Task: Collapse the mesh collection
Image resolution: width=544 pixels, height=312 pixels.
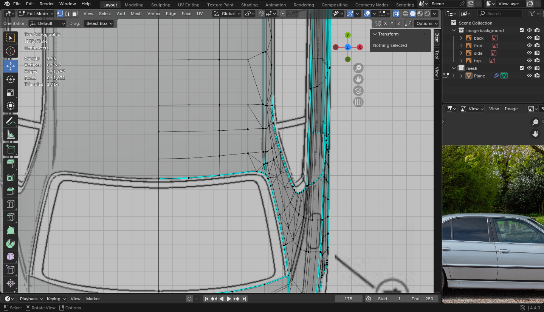Action: tap(454, 68)
